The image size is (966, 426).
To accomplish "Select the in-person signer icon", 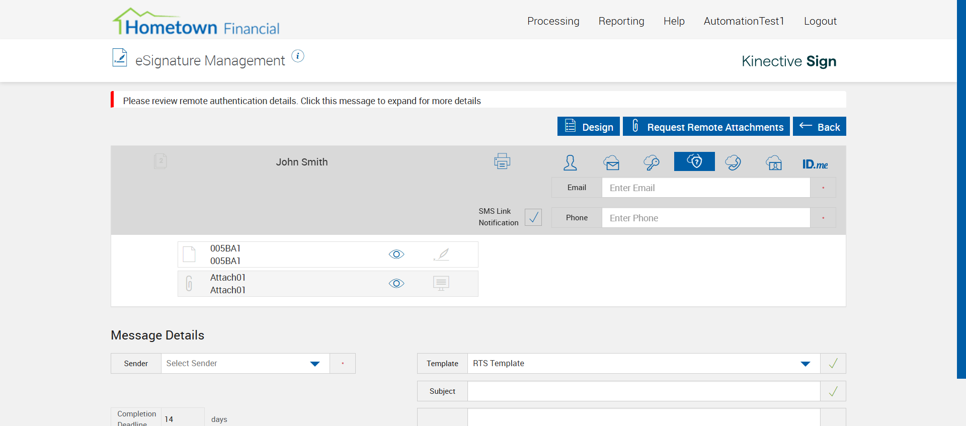I will [x=570, y=162].
